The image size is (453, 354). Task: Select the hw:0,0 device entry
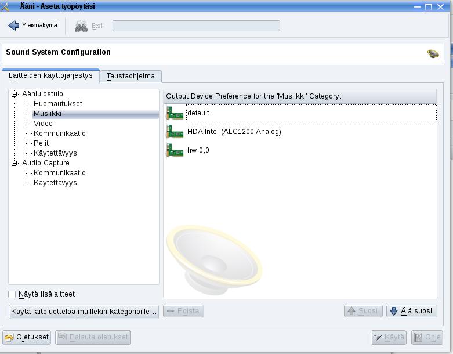click(300, 150)
